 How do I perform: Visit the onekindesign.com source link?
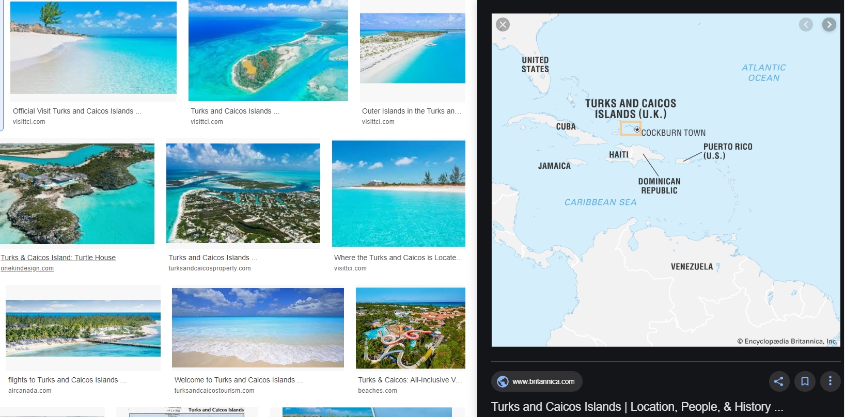tap(27, 268)
